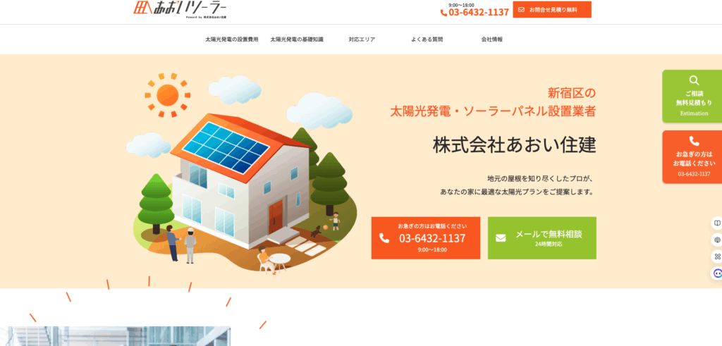This screenshot has width=722, height=346.
Task: Open the 太陽光発電の設置費用 menu item
Action: pos(231,39)
